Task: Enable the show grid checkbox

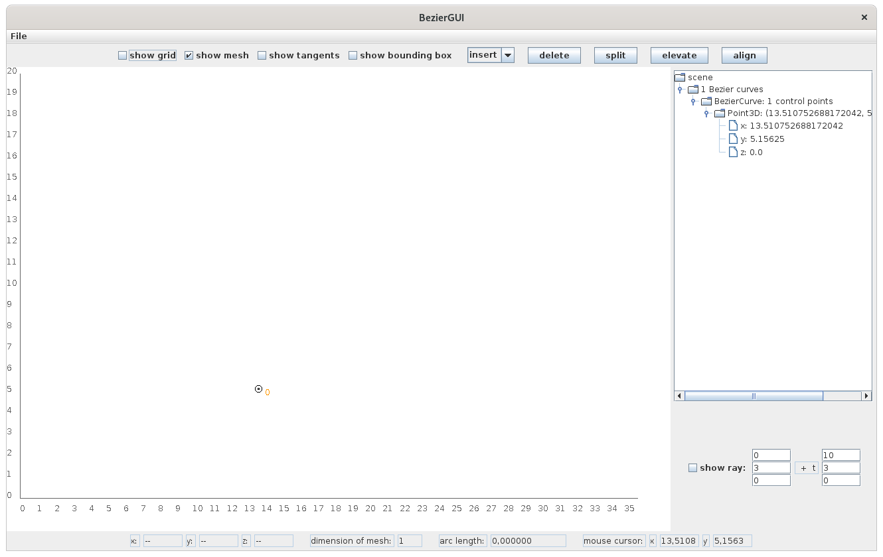Action: (x=123, y=56)
